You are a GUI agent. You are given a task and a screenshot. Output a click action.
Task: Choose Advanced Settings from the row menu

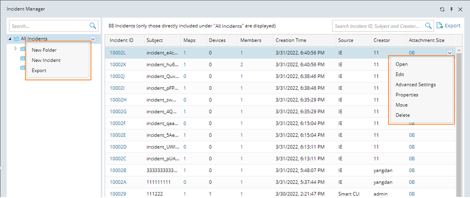[415, 84]
